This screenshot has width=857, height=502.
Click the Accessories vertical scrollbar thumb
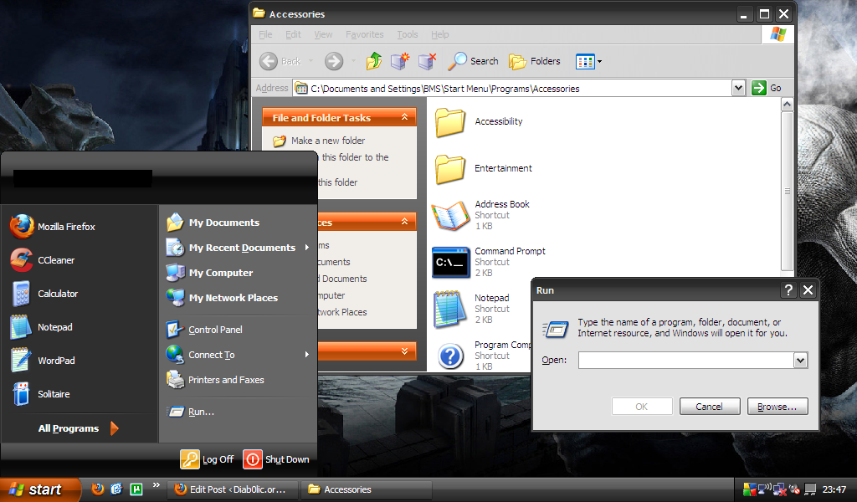pyautogui.click(x=787, y=191)
